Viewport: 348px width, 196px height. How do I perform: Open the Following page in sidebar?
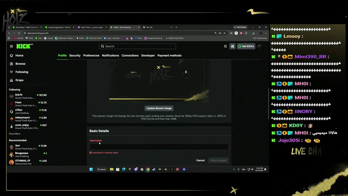(x=19, y=72)
